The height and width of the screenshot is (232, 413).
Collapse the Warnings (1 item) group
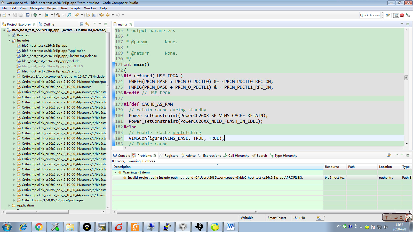click(115, 172)
